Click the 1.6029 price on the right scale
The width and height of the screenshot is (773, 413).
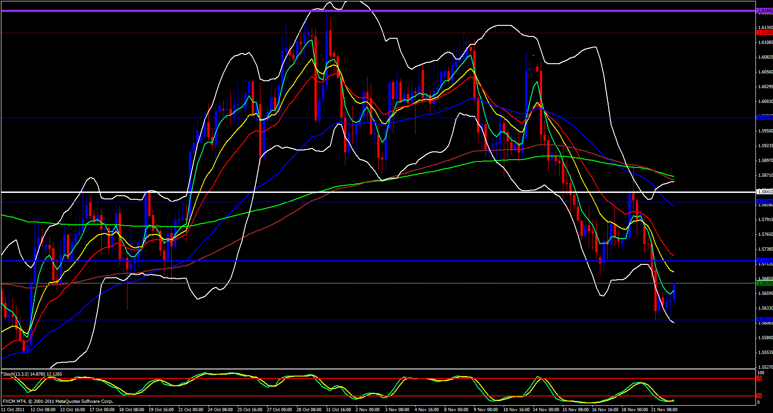tap(765, 87)
